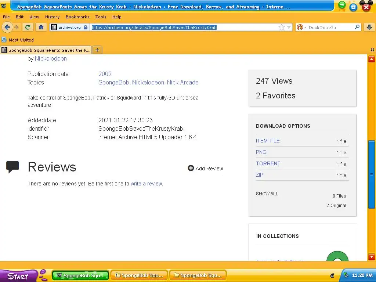Open the Nickelodeon topic link
Viewport: 376px width, 282px height.
[148, 82]
